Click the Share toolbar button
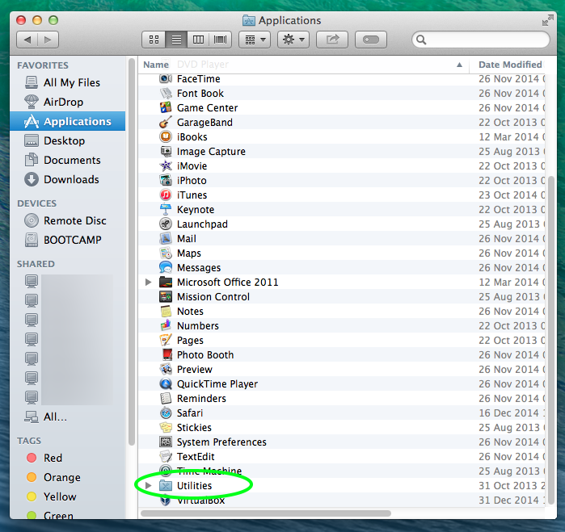This screenshot has height=532, width=565. tap(331, 39)
